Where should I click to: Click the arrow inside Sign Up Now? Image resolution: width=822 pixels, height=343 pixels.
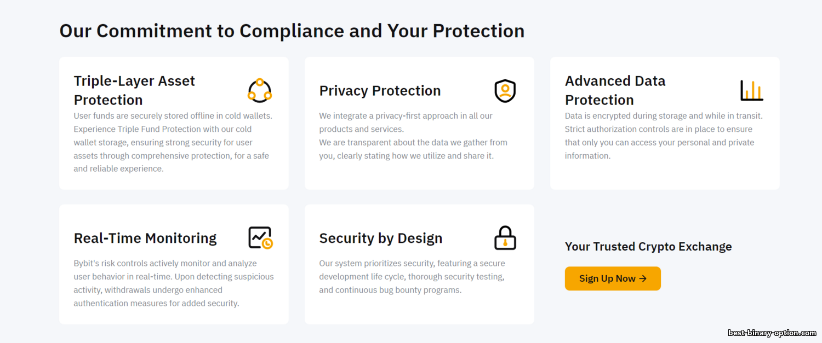[643, 278]
